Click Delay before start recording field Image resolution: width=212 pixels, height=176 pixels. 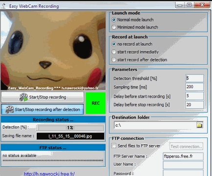tap(194, 96)
